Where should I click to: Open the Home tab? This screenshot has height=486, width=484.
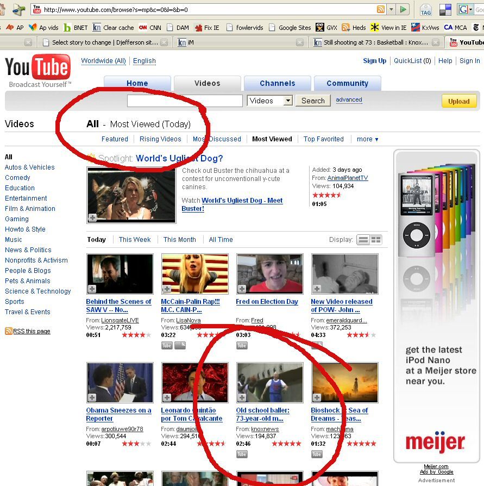137,83
